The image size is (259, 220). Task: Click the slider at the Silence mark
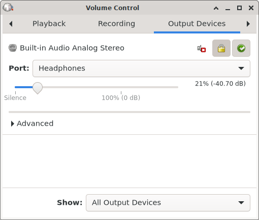(15, 87)
